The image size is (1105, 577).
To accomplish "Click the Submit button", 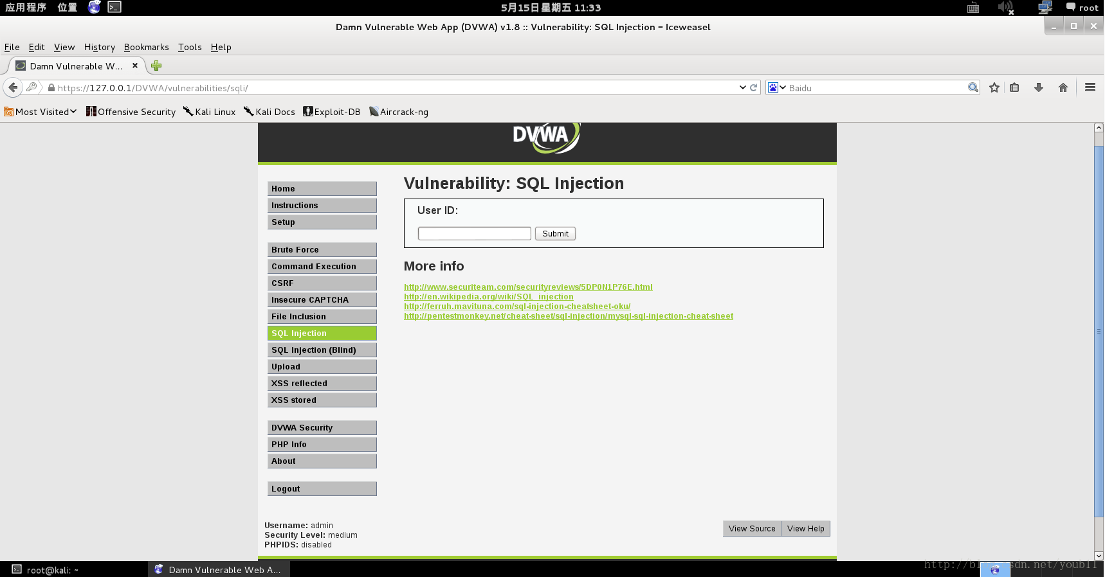I will 555,233.
